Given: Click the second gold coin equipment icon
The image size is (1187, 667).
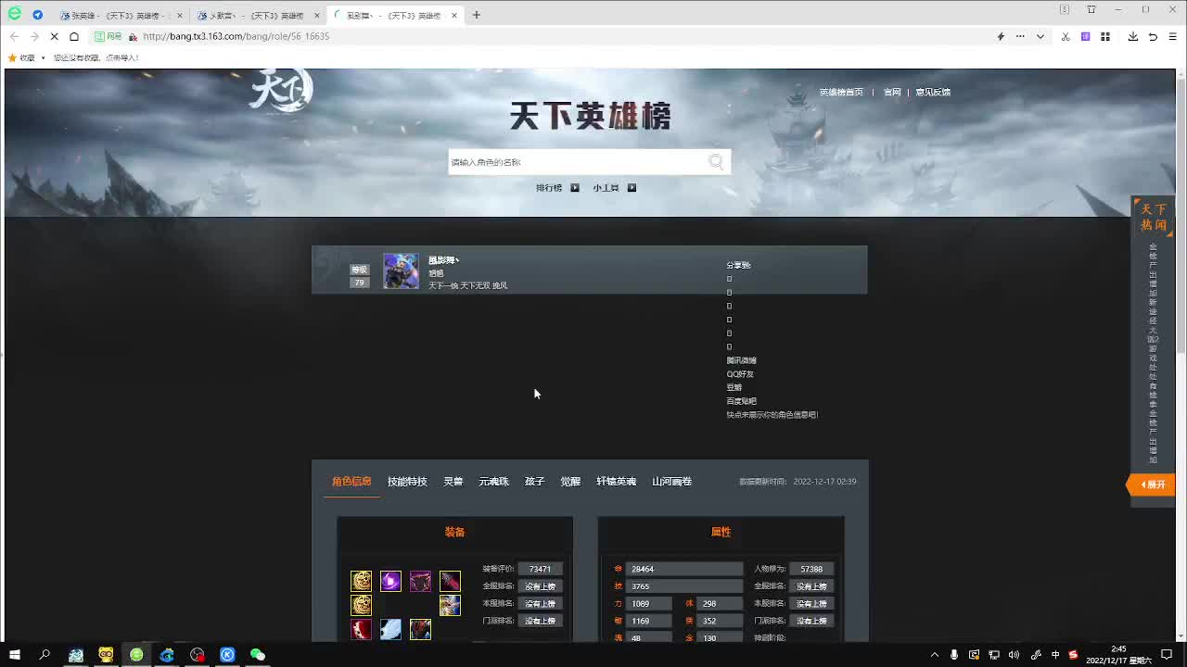Looking at the screenshot, I should point(361,605).
